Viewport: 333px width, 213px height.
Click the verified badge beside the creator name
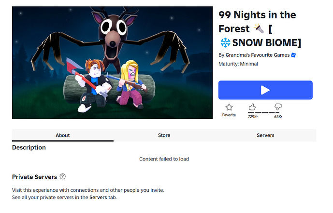pyautogui.click(x=293, y=55)
